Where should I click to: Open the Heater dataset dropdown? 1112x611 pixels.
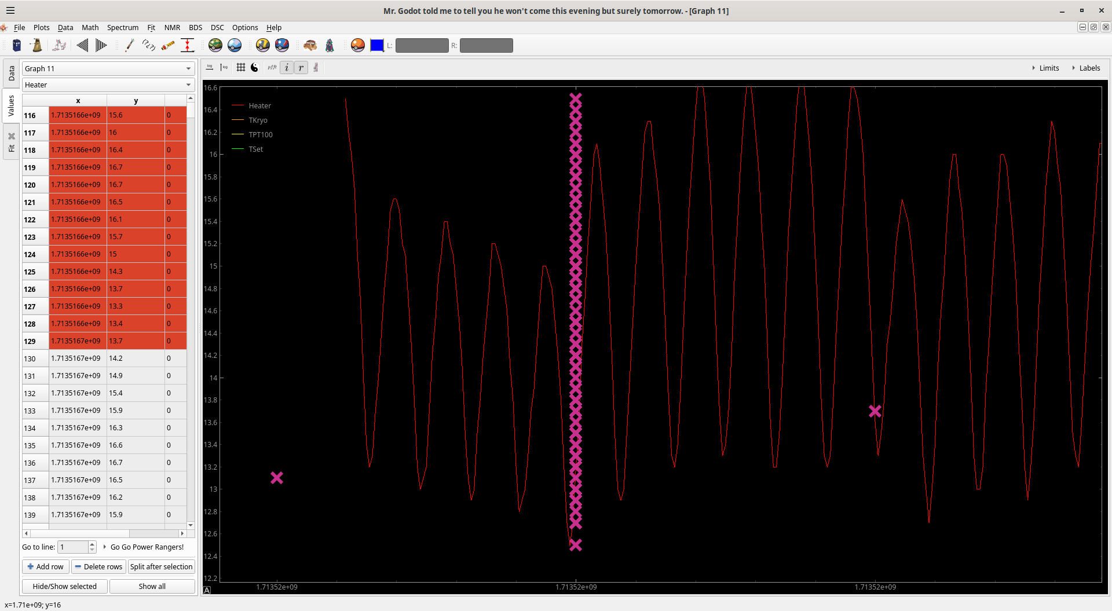click(x=108, y=85)
